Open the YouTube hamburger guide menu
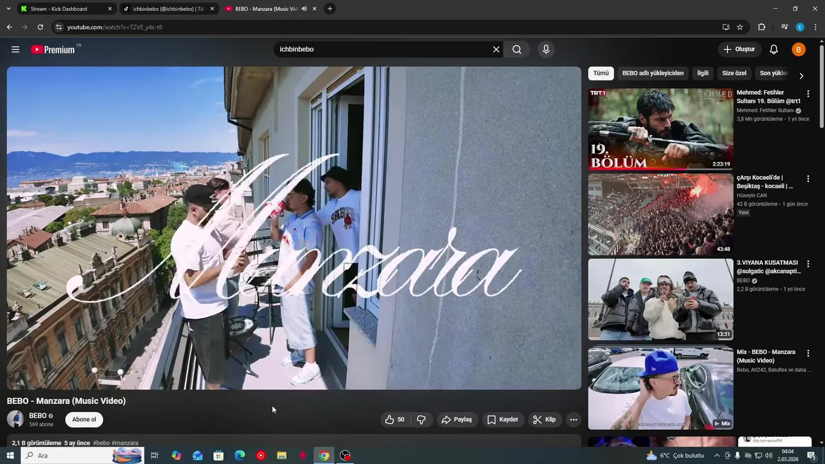Viewport: 825px width, 464px height. (x=15, y=50)
